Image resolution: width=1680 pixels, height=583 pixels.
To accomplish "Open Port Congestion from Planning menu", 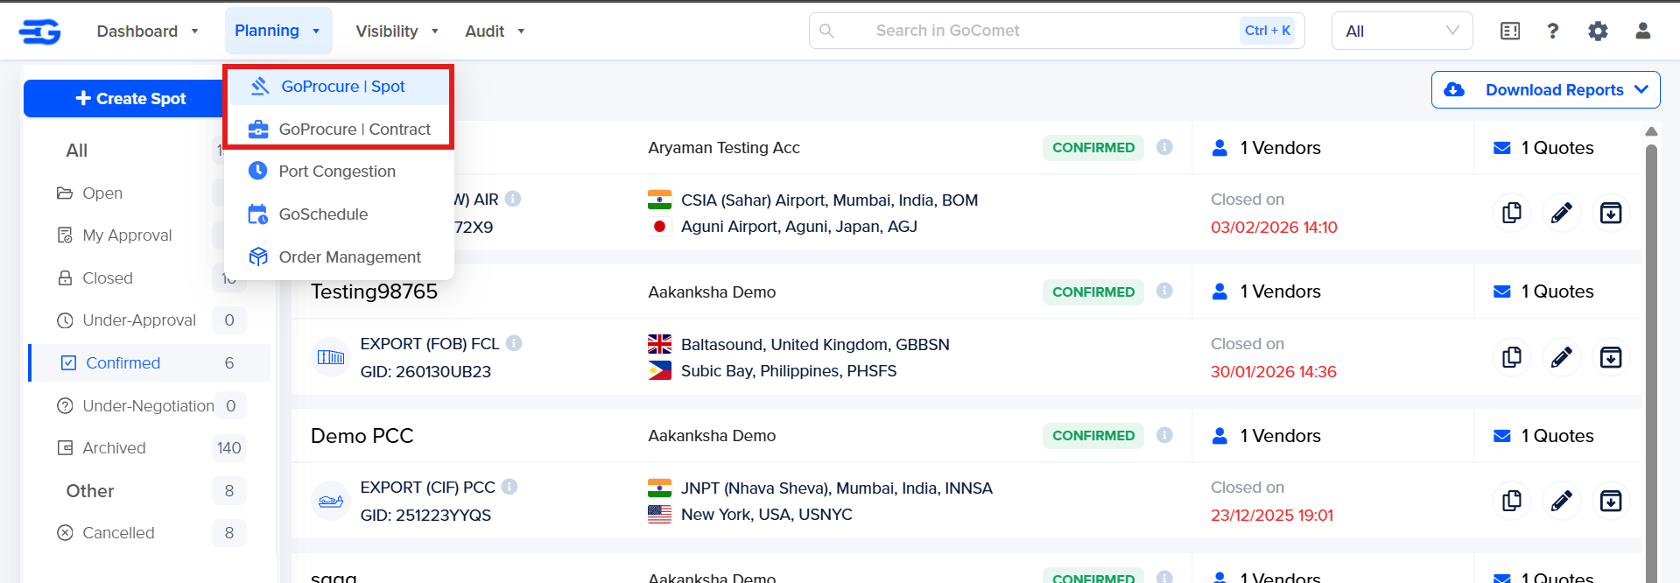I will [x=339, y=171].
